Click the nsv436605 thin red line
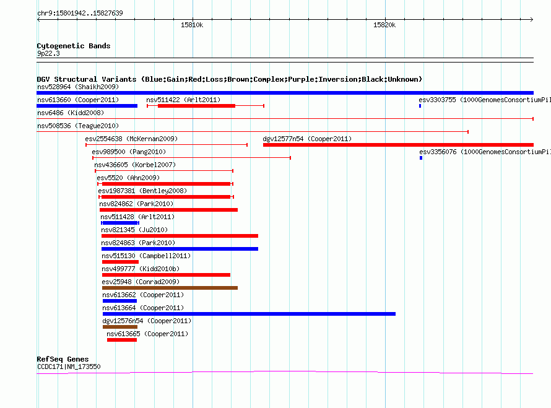Viewport: 551px width, 408px height. point(164,171)
